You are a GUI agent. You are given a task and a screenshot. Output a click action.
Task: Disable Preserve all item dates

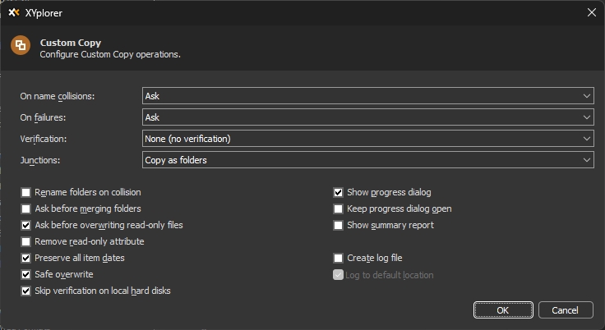(x=26, y=258)
